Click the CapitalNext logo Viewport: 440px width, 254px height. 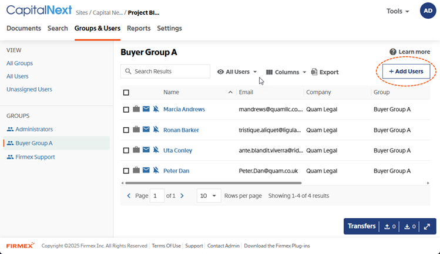(x=39, y=11)
